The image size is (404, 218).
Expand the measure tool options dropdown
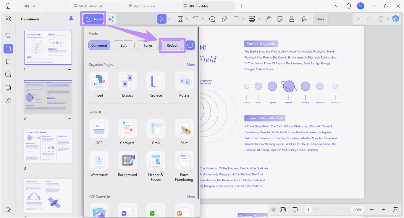(x=259, y=19)
